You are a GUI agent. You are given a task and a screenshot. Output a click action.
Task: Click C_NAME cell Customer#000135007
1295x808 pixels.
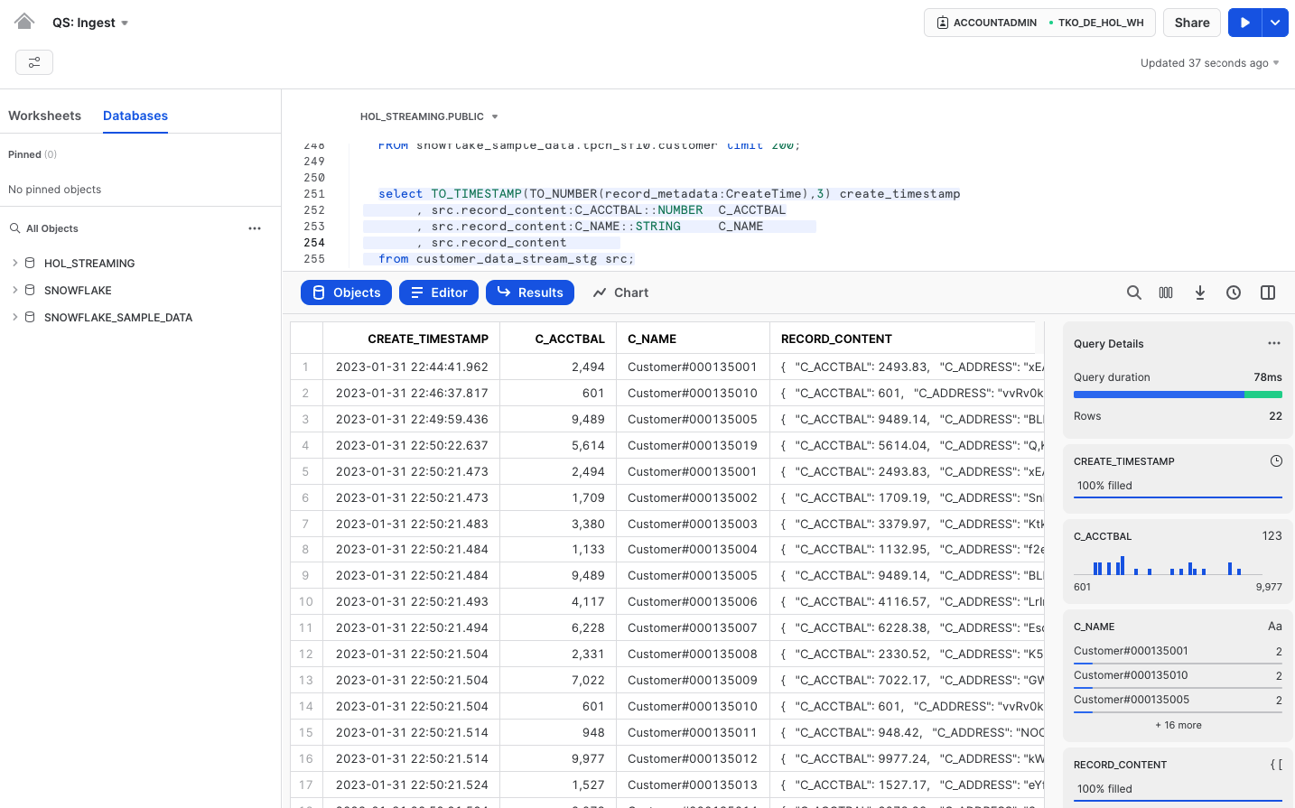(693, 627)
